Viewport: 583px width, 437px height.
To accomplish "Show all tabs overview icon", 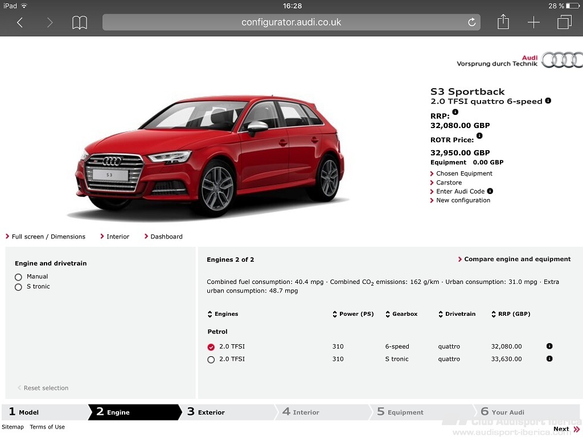I will tap(564, 22).
